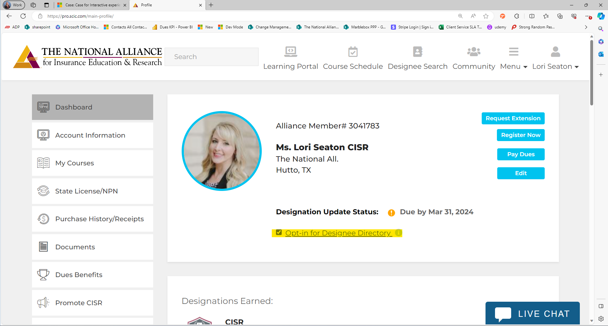Click the Promote CISR megaphone icon

(43, 303)
